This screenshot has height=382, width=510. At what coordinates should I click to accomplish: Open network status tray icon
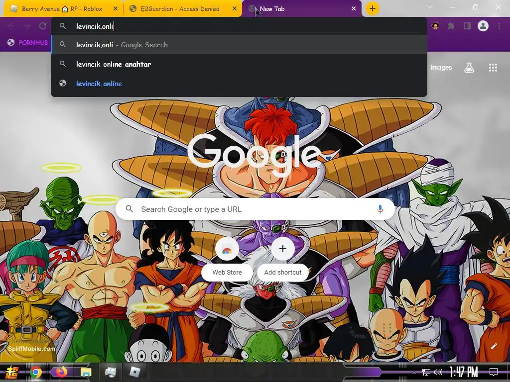click(426, 372)
